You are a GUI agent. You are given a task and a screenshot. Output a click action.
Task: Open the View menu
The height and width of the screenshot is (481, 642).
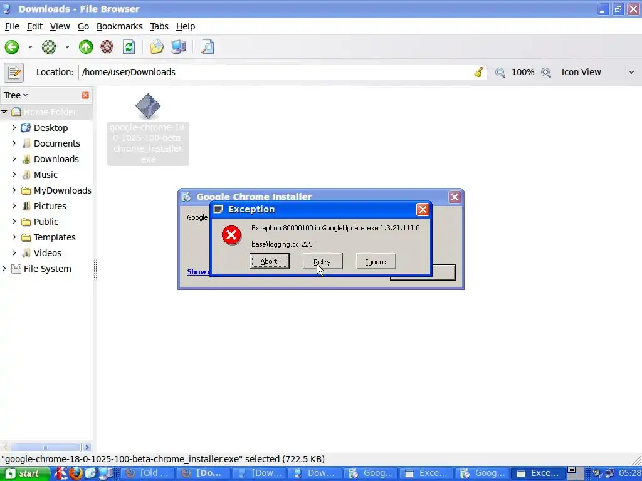(60, 26)
